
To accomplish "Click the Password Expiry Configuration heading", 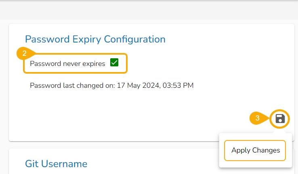I will 95,39.
